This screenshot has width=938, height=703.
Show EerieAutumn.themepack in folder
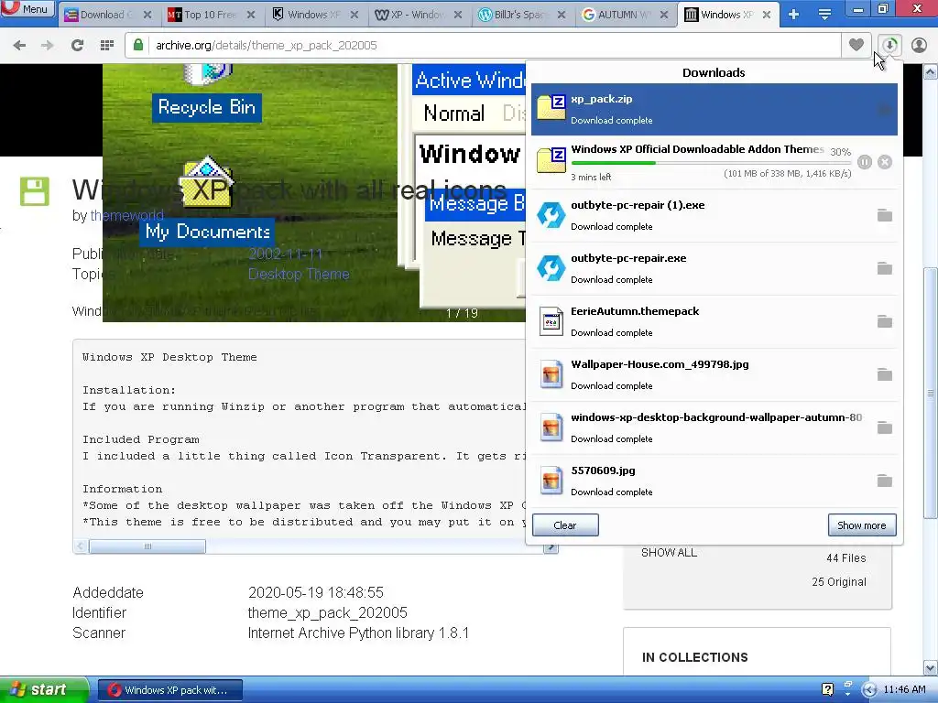885,321
